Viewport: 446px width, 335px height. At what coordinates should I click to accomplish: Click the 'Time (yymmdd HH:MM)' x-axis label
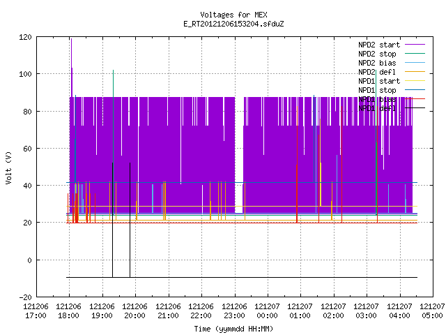tap(233, 329)
